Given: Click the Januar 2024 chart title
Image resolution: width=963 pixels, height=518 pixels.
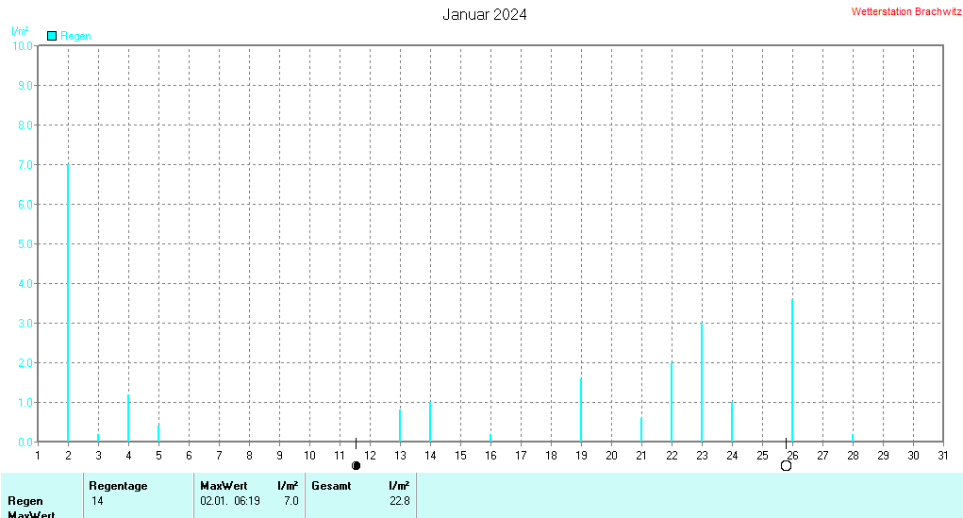Looking at the screenshot, I should tap(485, 15).
